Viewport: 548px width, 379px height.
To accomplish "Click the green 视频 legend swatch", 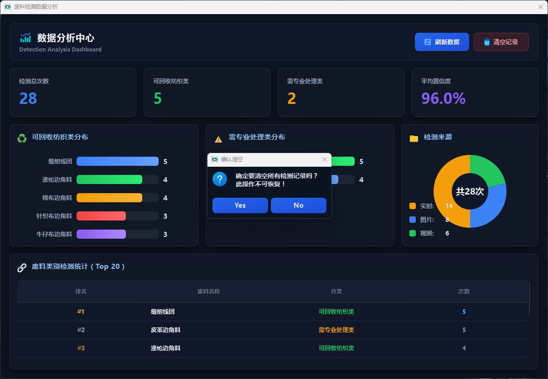I will click(x=413, y=233).
